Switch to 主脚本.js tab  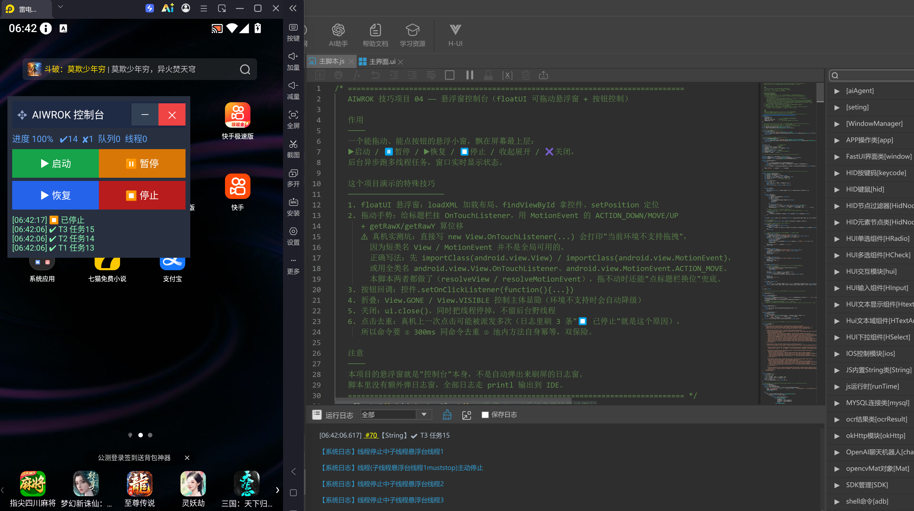pyautogui.click(x=332, y=61)
